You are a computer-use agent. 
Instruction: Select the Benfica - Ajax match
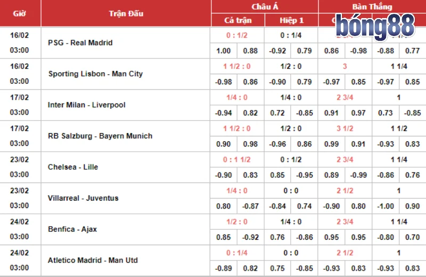72,229
